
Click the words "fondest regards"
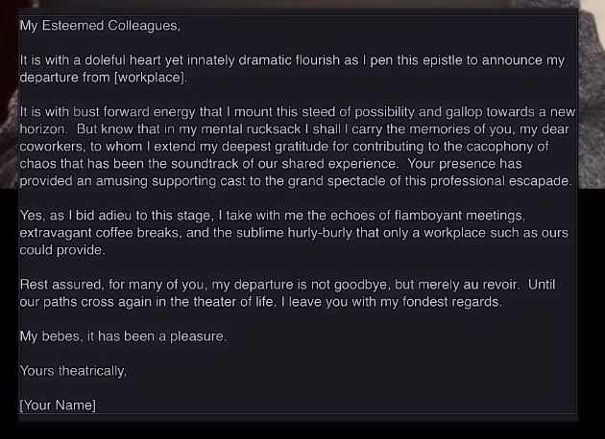click(452, 302)
